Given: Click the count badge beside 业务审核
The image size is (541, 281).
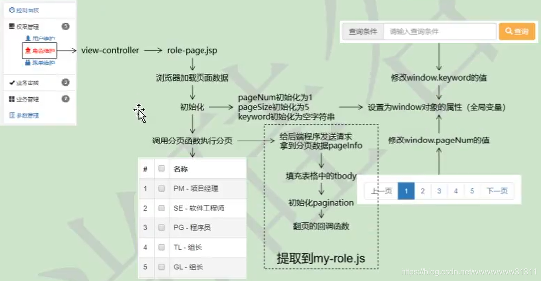Looking at the screenshot, I should [x=65, y=82].
